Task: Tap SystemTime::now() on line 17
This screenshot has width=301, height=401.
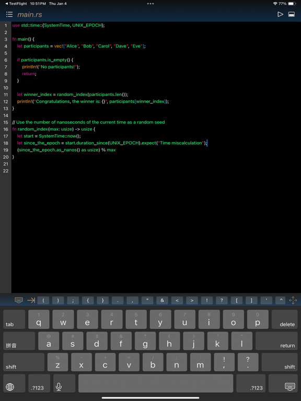Action: point(60,136)
